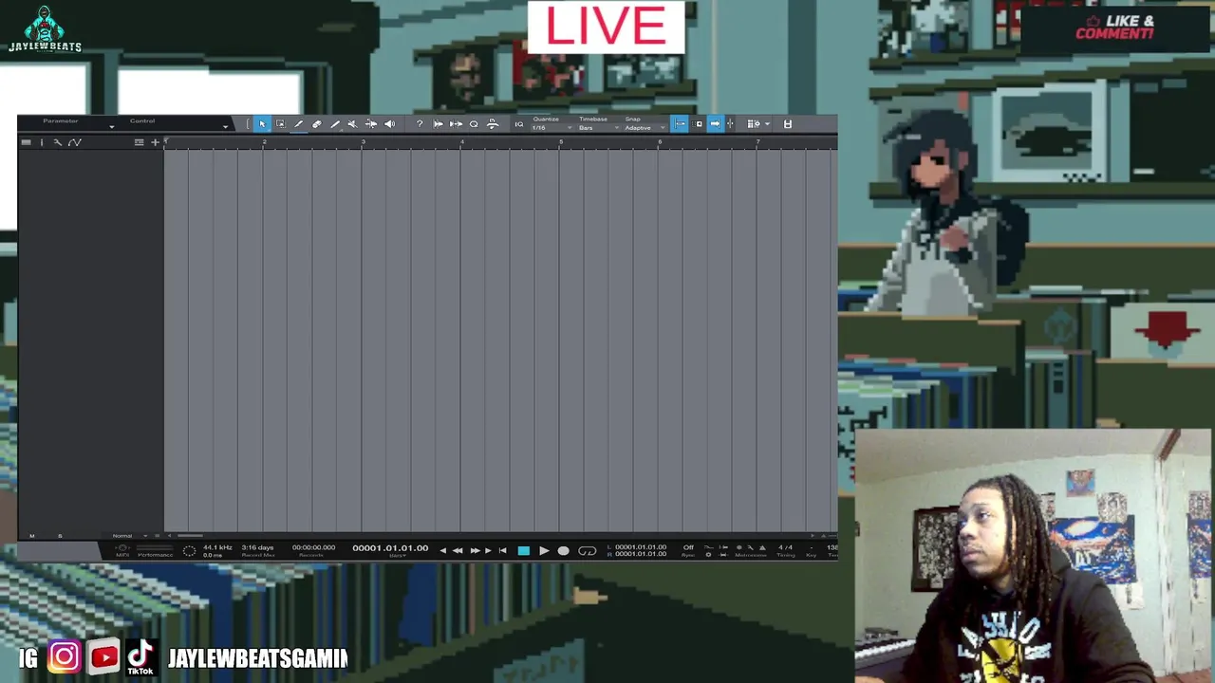This screenshot has width=1215, height=683.
Task: Toggle the IQ input quantize button
Action: pyautogui.click(x=519, y=124)
